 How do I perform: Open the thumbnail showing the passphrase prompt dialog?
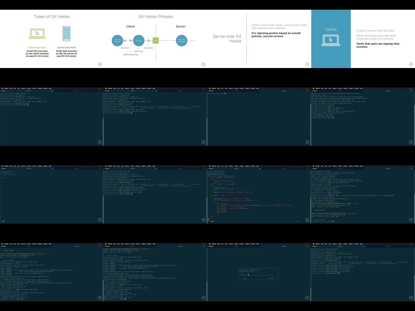259,272
